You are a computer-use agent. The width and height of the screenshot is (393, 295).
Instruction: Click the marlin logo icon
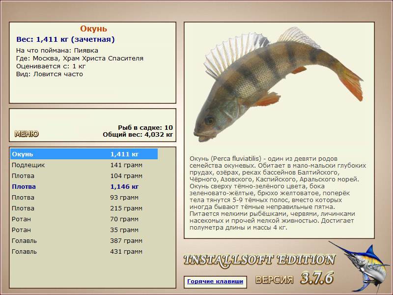point(360,266)
